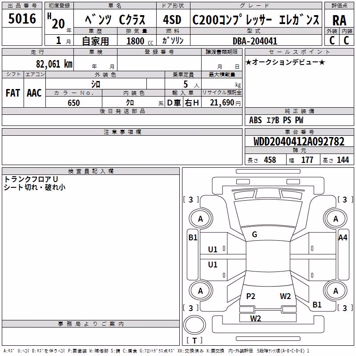Click the G mark on the windshield
Screen dimensions: 356x356
pyautogui.click(x=255, y=235)
